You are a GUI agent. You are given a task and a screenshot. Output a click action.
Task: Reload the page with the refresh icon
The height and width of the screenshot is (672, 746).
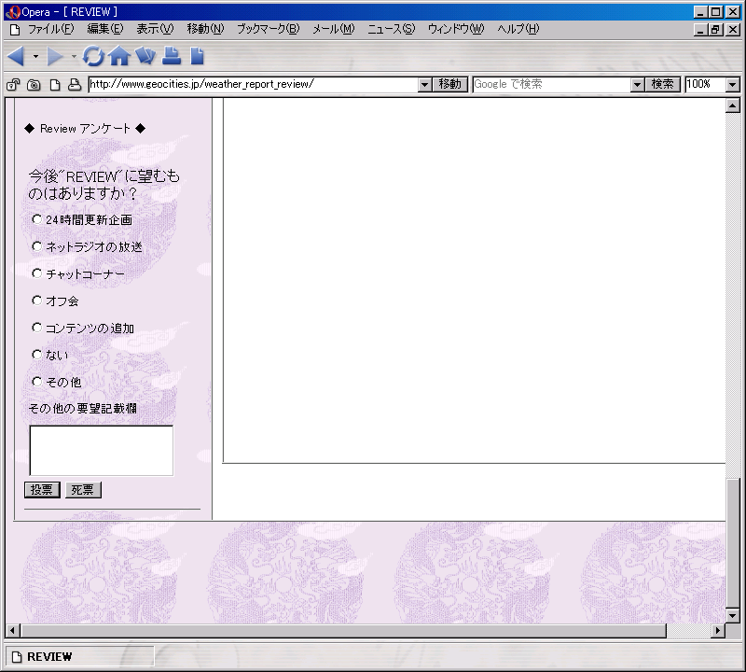[93, 56]
